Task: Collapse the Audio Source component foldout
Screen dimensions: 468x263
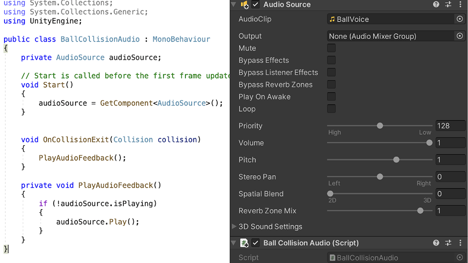Action: [233, 5]
